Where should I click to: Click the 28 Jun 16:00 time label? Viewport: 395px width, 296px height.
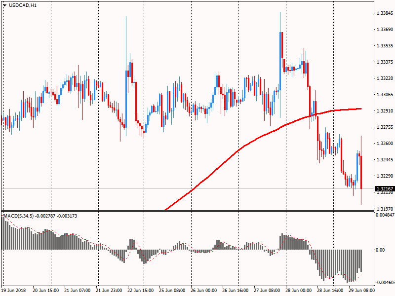330,291
